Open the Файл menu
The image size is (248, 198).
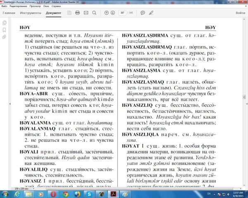[x=4, y=7]
